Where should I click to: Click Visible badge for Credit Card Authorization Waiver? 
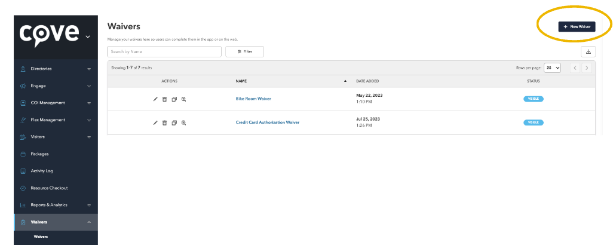tap(533, 122)
